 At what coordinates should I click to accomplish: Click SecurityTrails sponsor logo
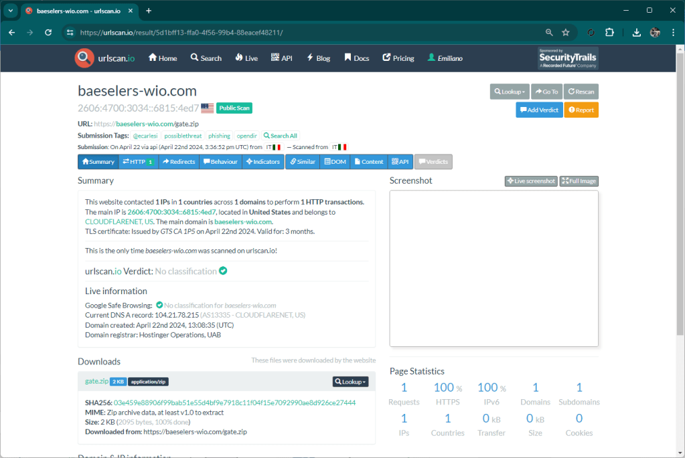pyautogui.click(x=568, y=58)
